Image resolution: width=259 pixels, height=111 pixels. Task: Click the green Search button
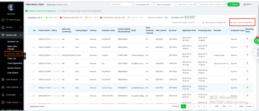tap(233, 5)
